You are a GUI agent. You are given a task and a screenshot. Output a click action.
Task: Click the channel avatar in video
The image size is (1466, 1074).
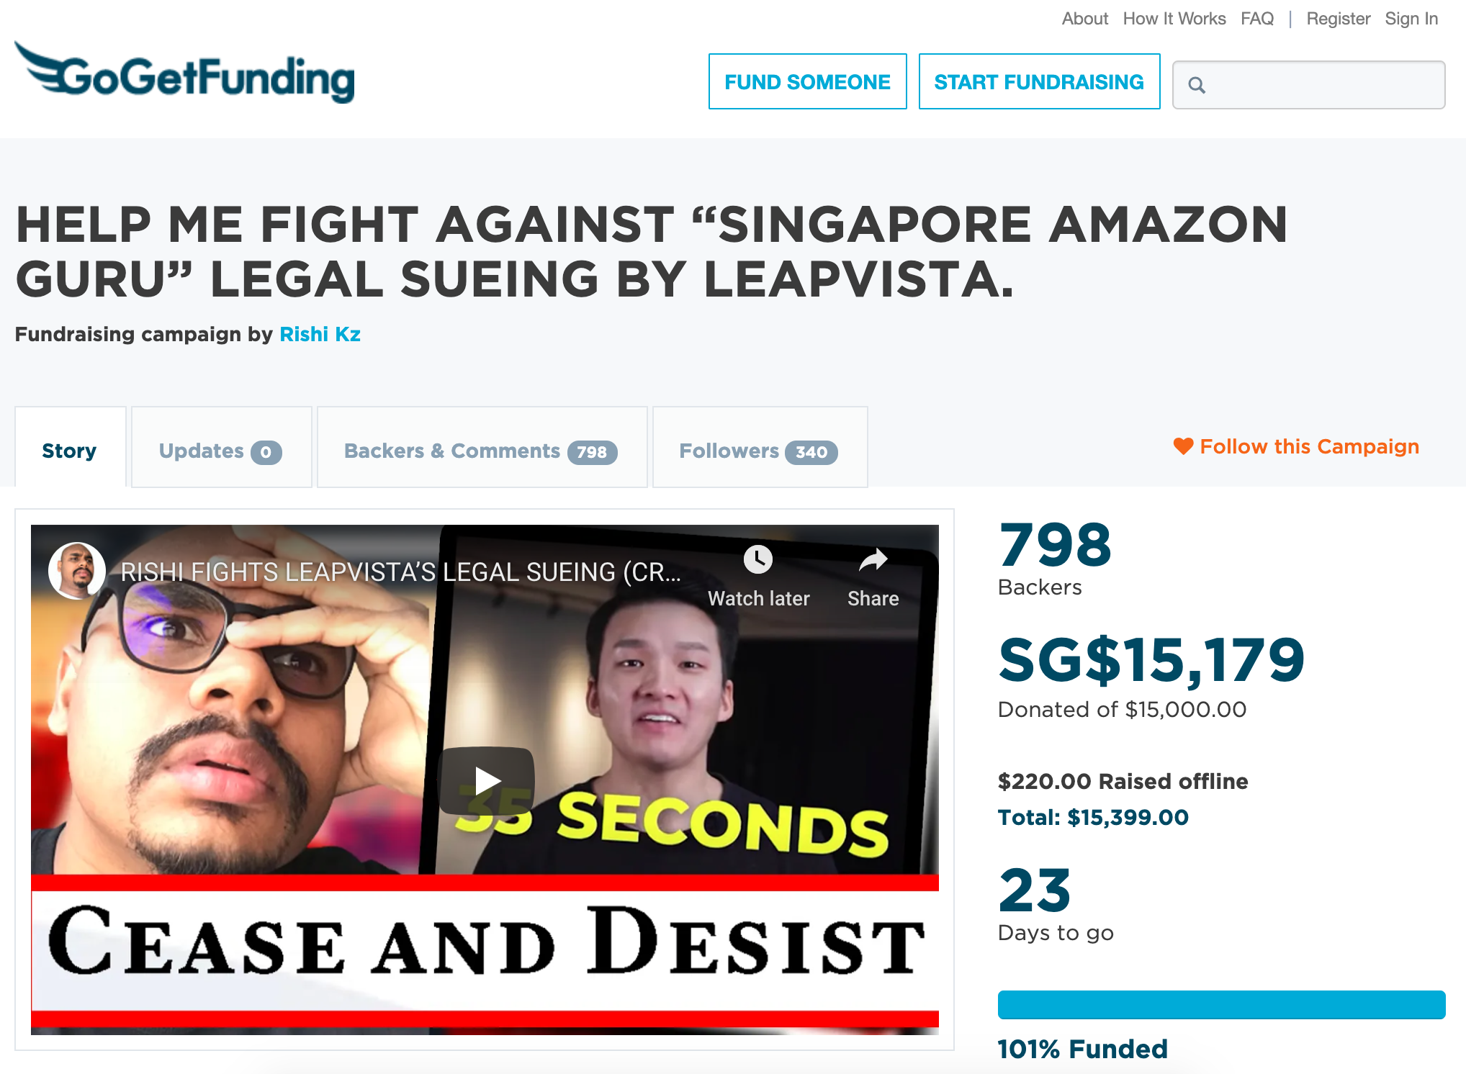point(76,571)
